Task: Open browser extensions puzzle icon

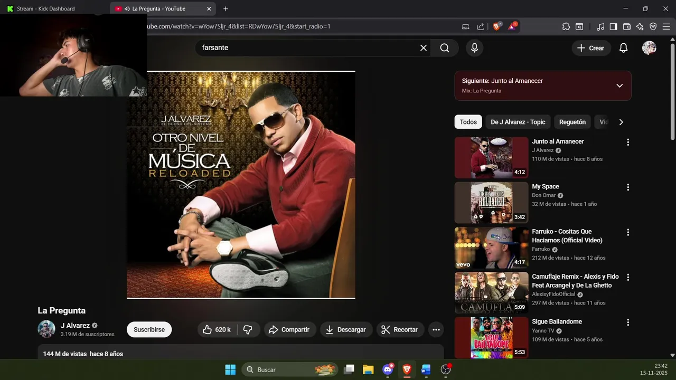Action: point(566,26)
